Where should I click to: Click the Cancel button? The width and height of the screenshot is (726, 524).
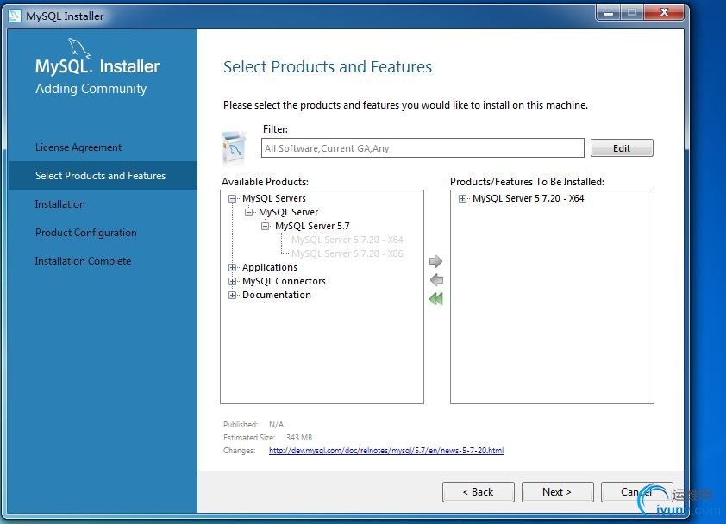tap(636, 492)
